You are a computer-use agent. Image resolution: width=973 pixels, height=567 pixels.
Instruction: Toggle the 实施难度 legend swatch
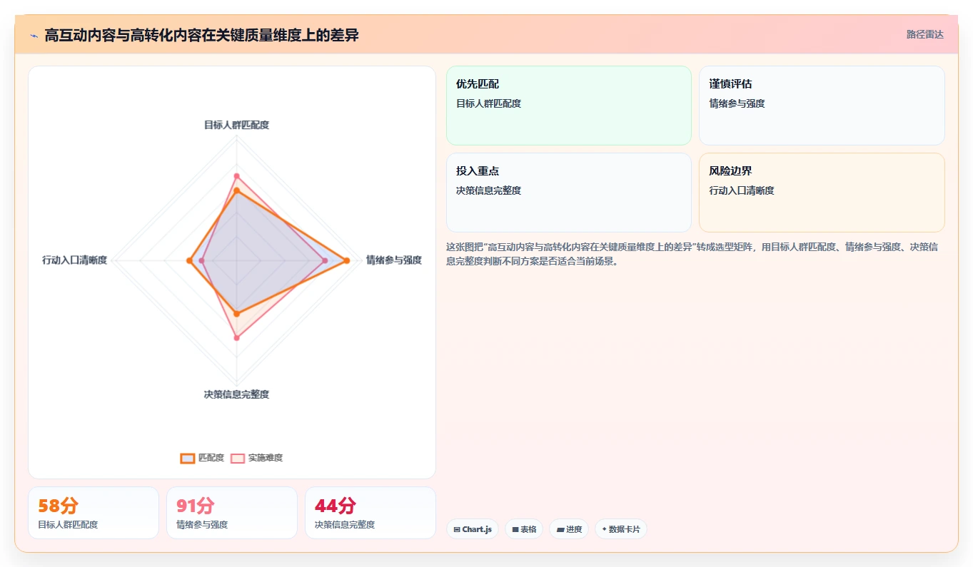(238, 458)
